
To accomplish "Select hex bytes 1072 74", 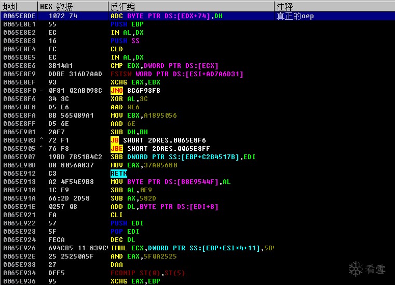I will pyautogui.click(x=63, y=16).
